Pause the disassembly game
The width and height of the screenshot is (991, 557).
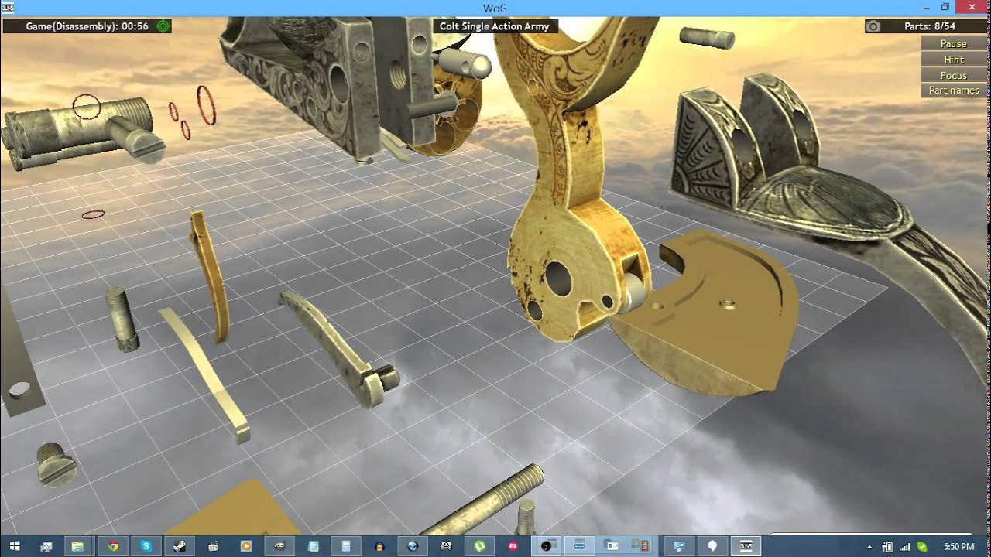[x=953, y=44]
